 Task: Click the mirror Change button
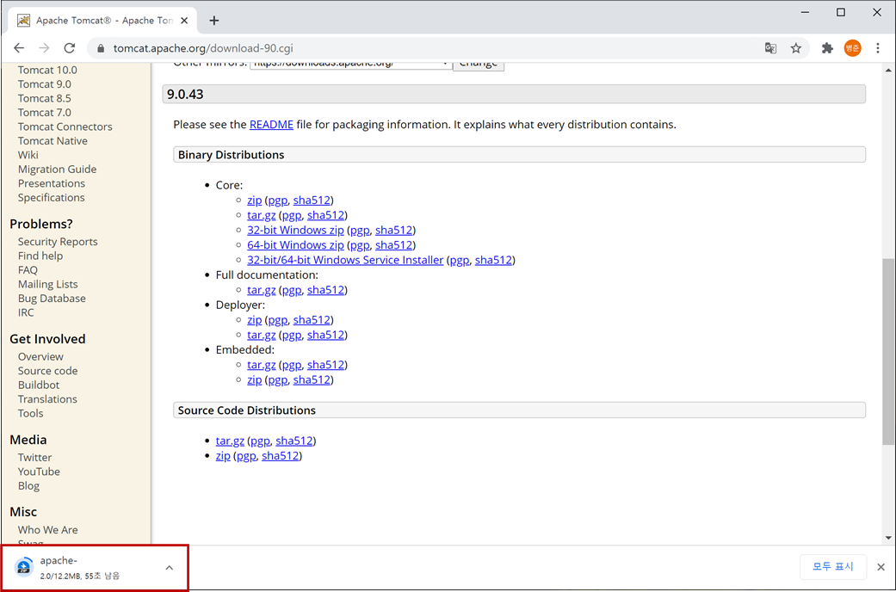click(479, 64)
